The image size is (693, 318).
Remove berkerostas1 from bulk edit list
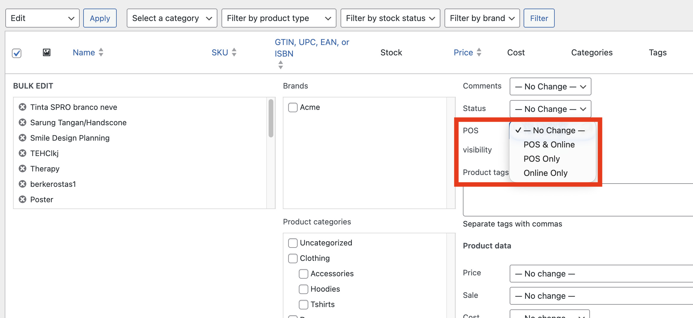pyautogui.click(x=23, y=184)
